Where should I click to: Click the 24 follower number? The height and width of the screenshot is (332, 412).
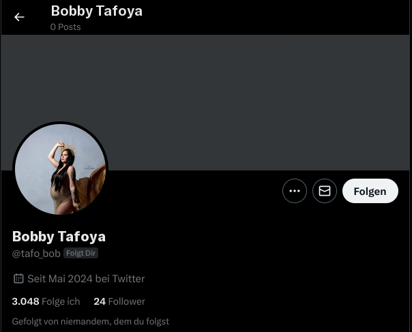[x=100, y=301]
